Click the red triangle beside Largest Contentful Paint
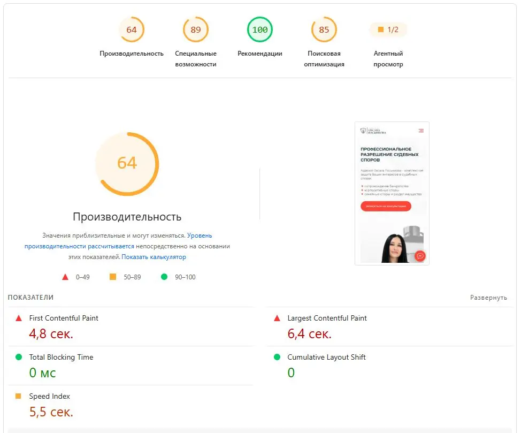 point(277,318)
